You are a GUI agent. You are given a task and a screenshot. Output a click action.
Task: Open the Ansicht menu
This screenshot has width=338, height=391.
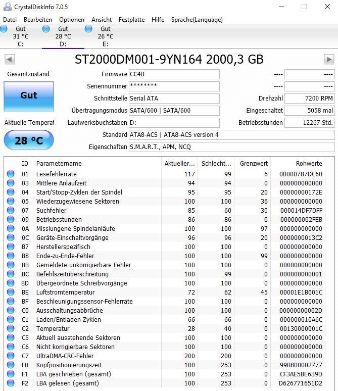point(102,20)
